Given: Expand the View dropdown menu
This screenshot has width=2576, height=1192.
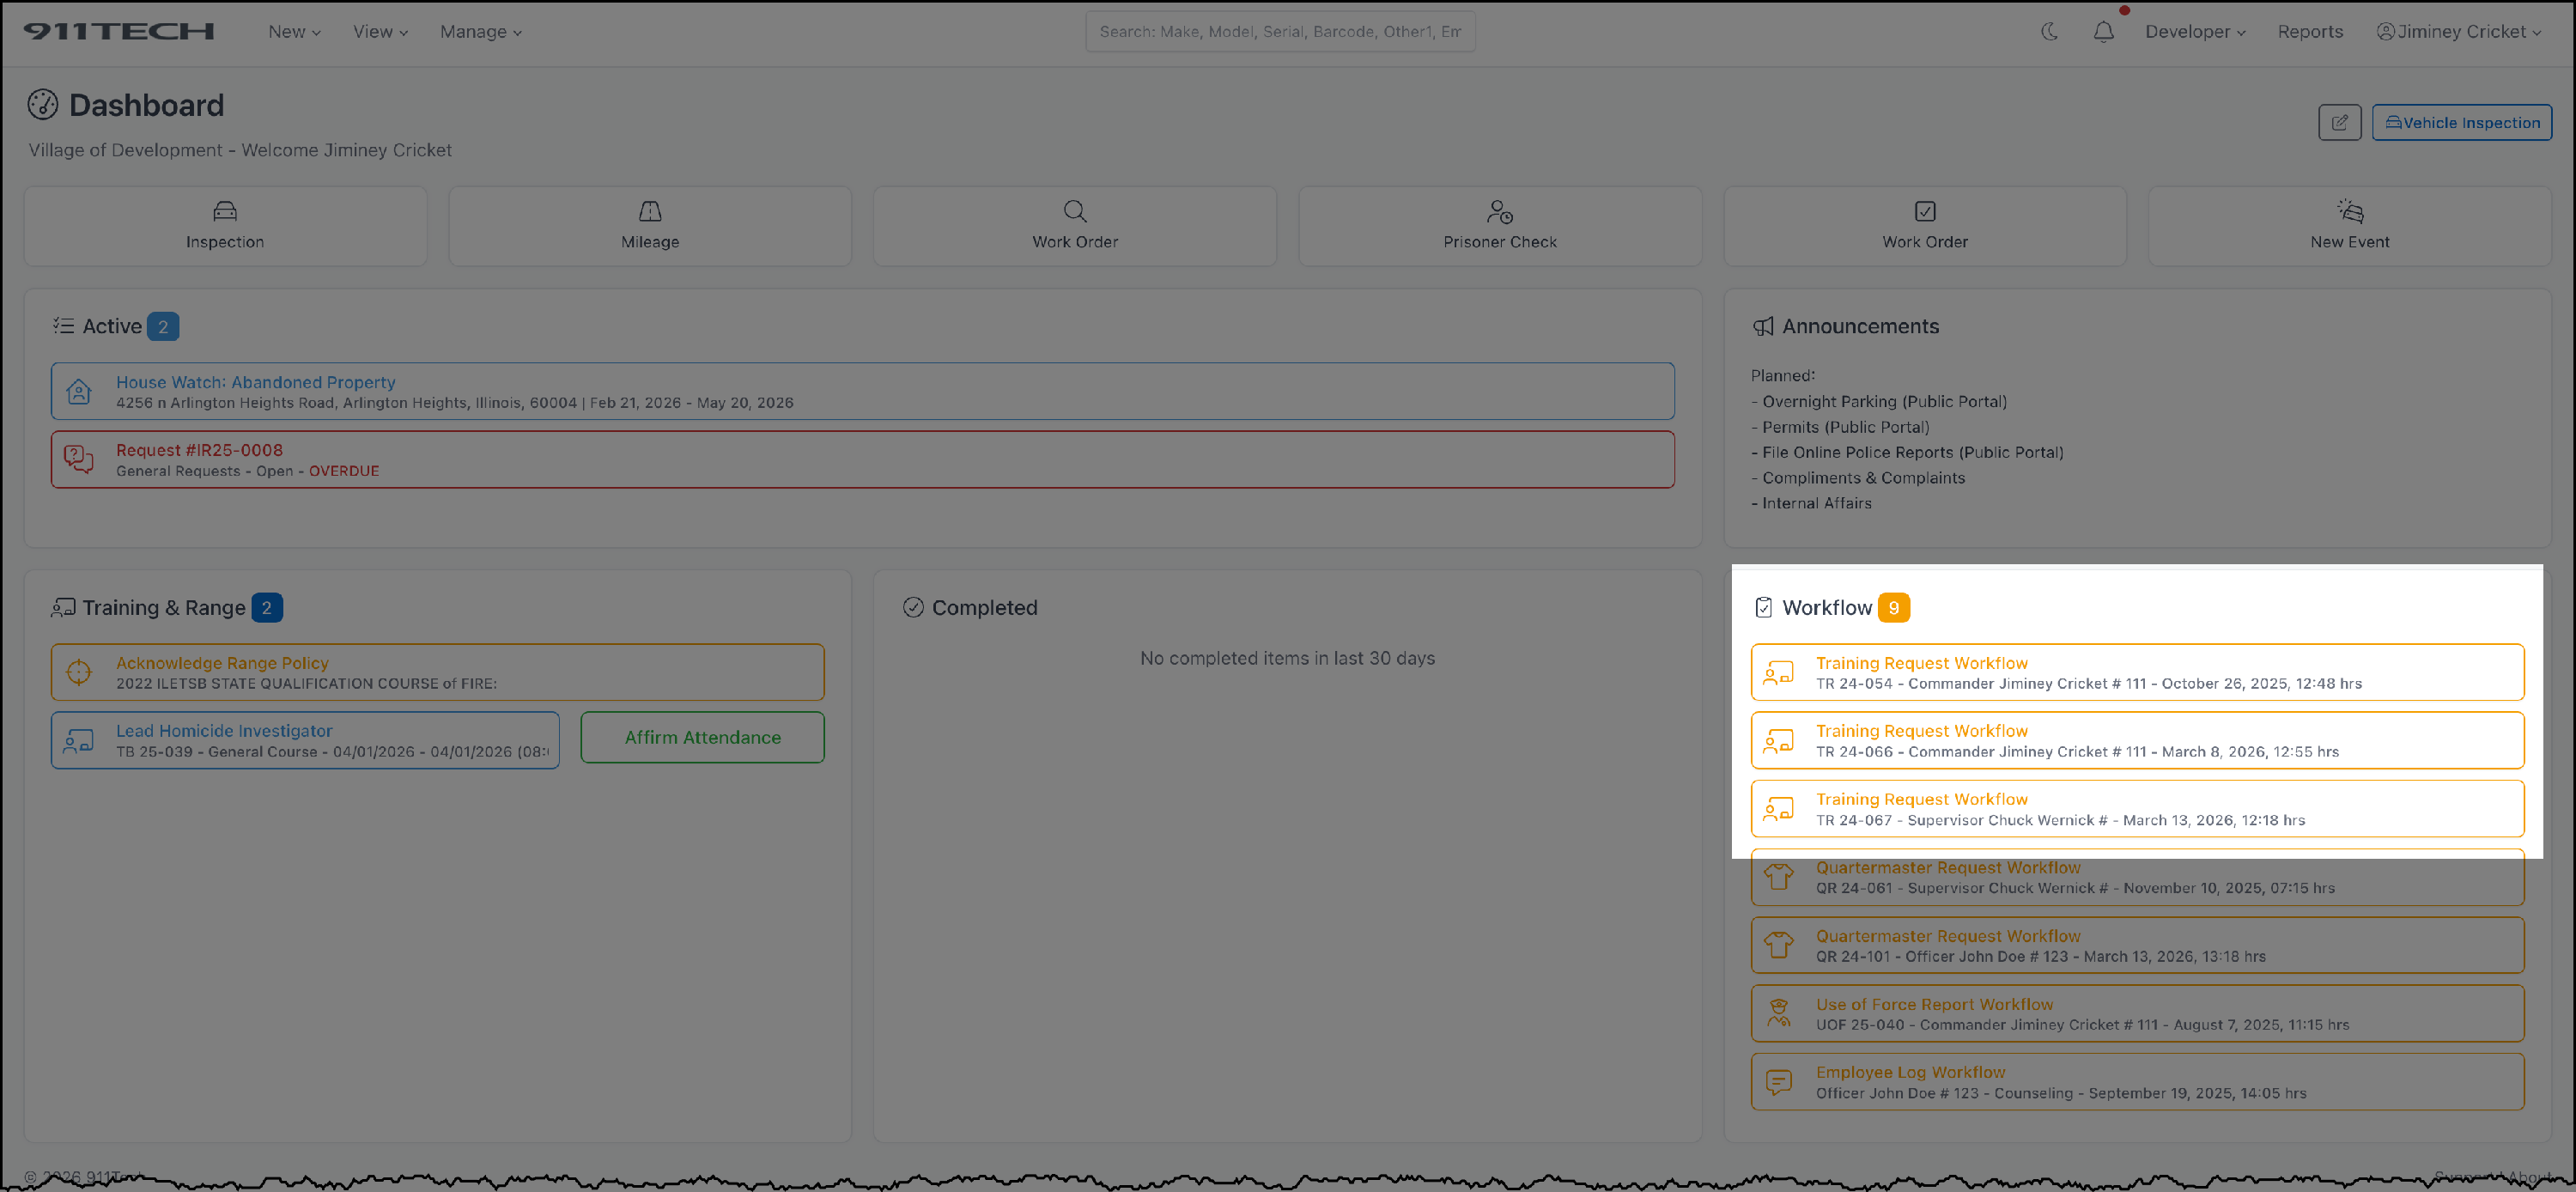Looking at the screenshot, I should point(380,31).
